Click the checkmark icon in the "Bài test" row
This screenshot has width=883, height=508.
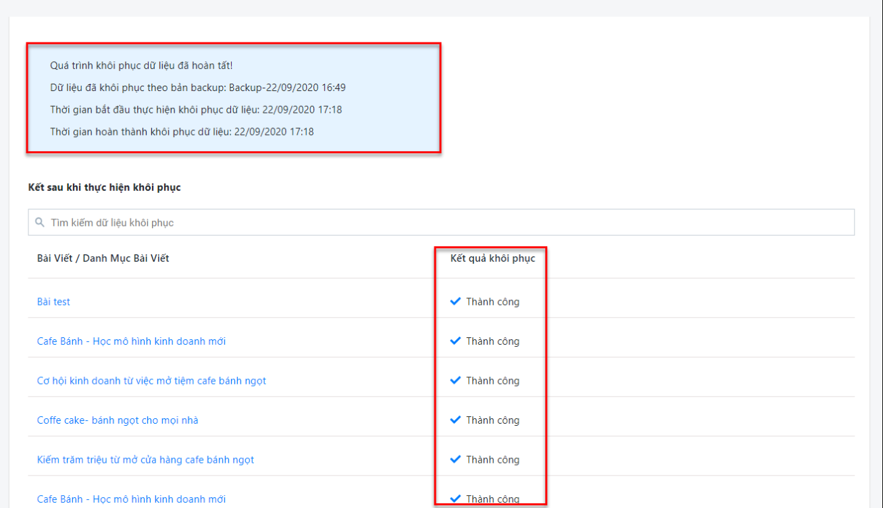pyautogui.click(x=455, y=302)
